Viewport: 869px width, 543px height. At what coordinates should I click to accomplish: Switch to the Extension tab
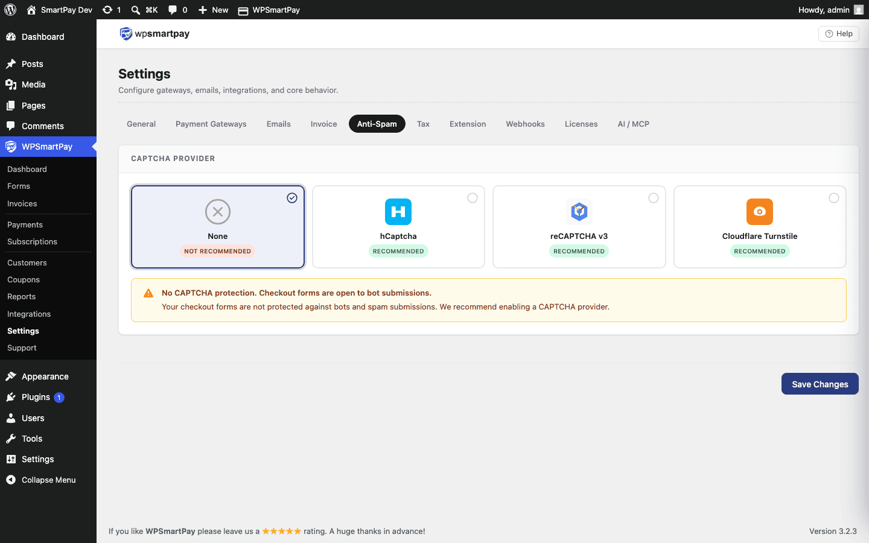468,124
